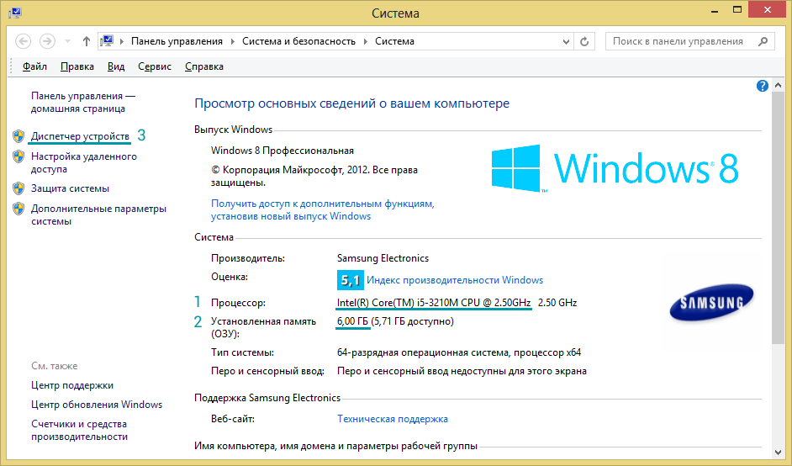
Task: Select Система и безопасность breadcrumb
Action: pos(298,41)
